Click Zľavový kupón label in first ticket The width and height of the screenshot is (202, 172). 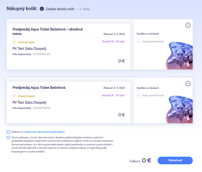(27, 42)
